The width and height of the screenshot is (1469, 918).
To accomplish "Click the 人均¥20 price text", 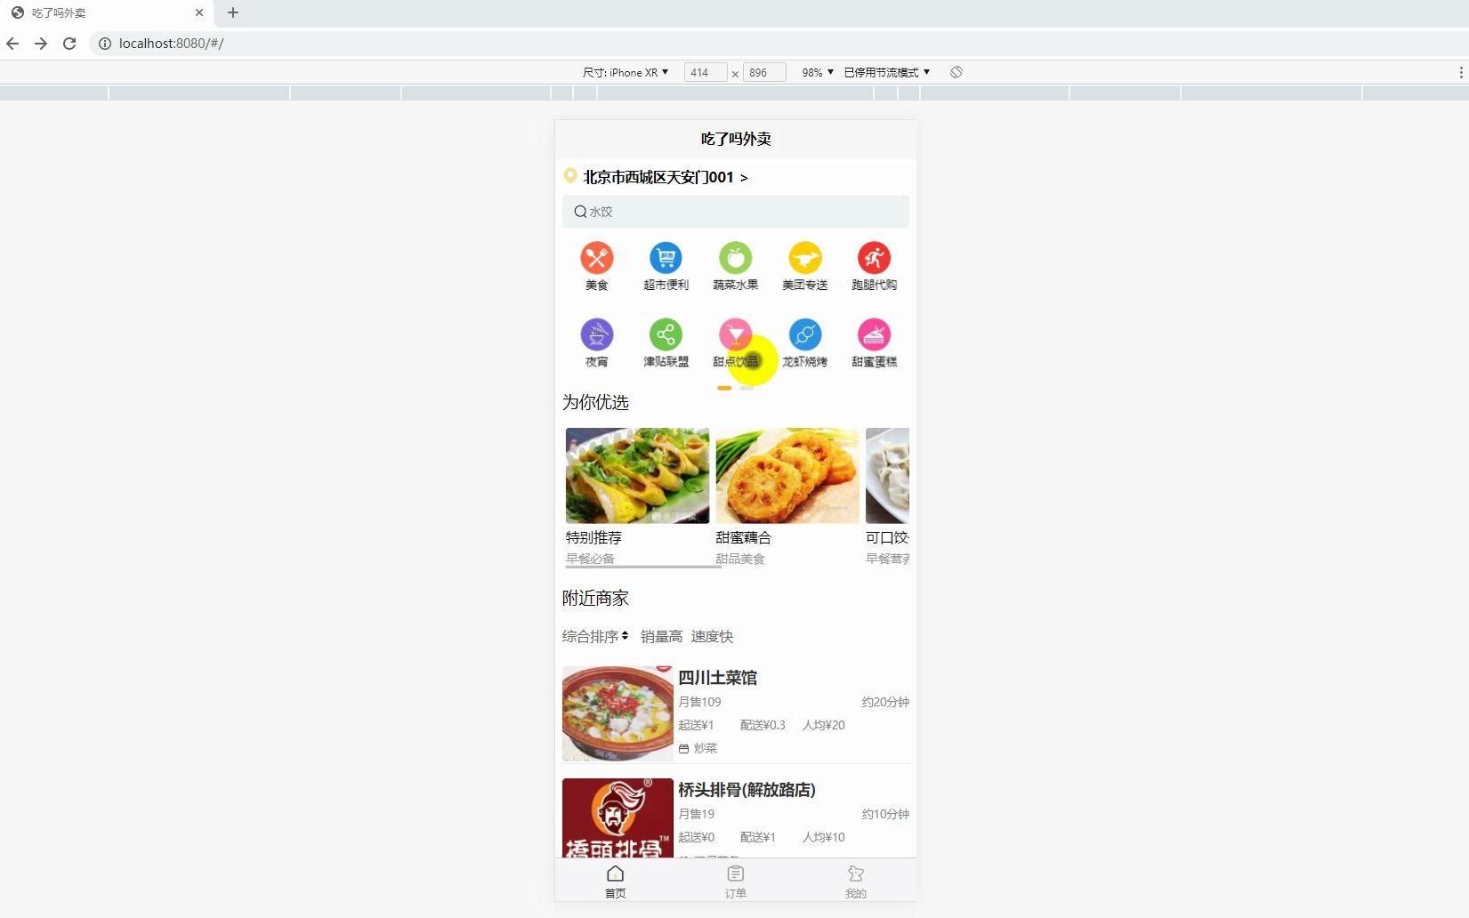I will pyautogui.click(x=824, y=725).
